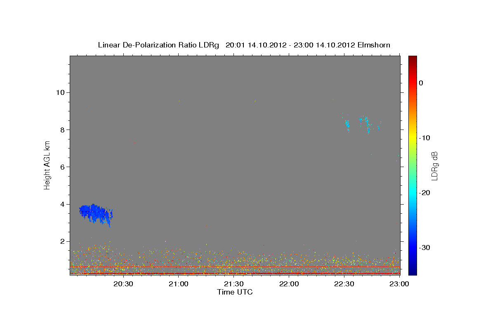
Task: Click the 'Time UTC' axis label
Action: click(235, 292)
